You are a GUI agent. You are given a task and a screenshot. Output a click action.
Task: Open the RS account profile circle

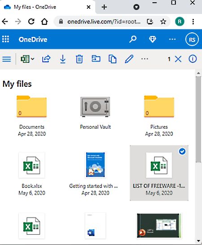point(192,40)
